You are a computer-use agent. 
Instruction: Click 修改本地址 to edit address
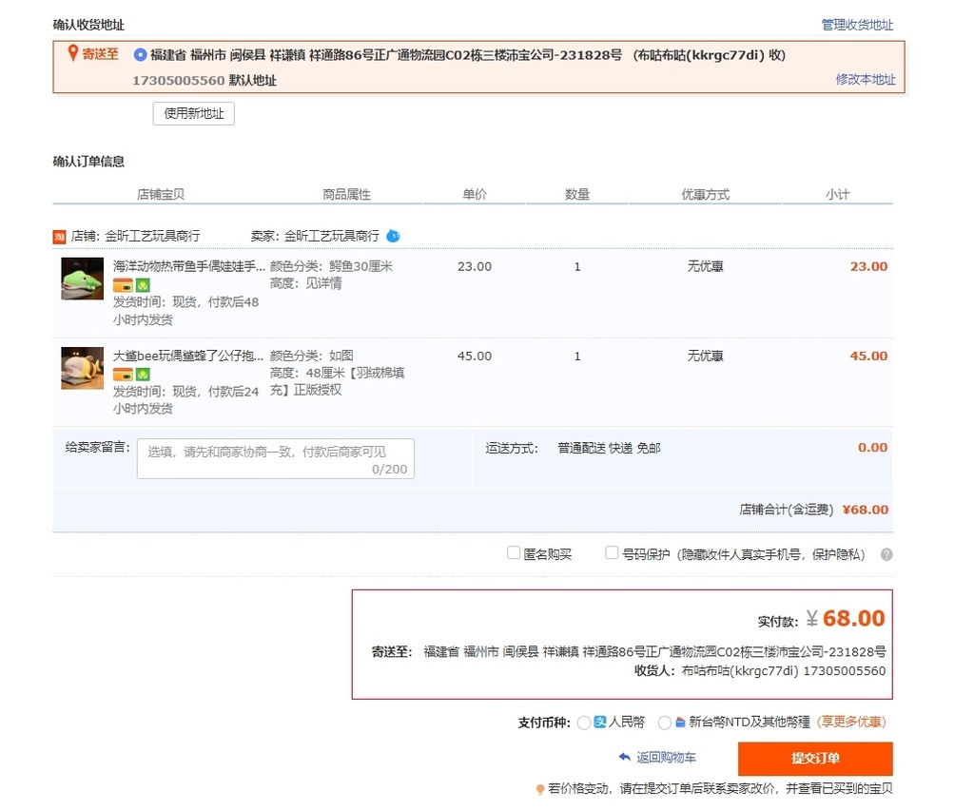tap(866, 80)
